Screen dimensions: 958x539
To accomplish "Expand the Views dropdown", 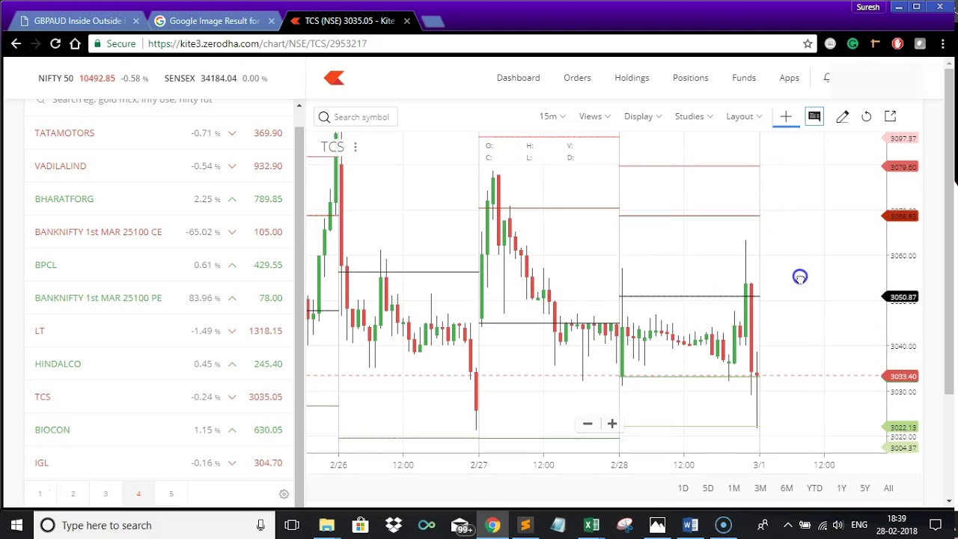I will [x=594, y=116].
